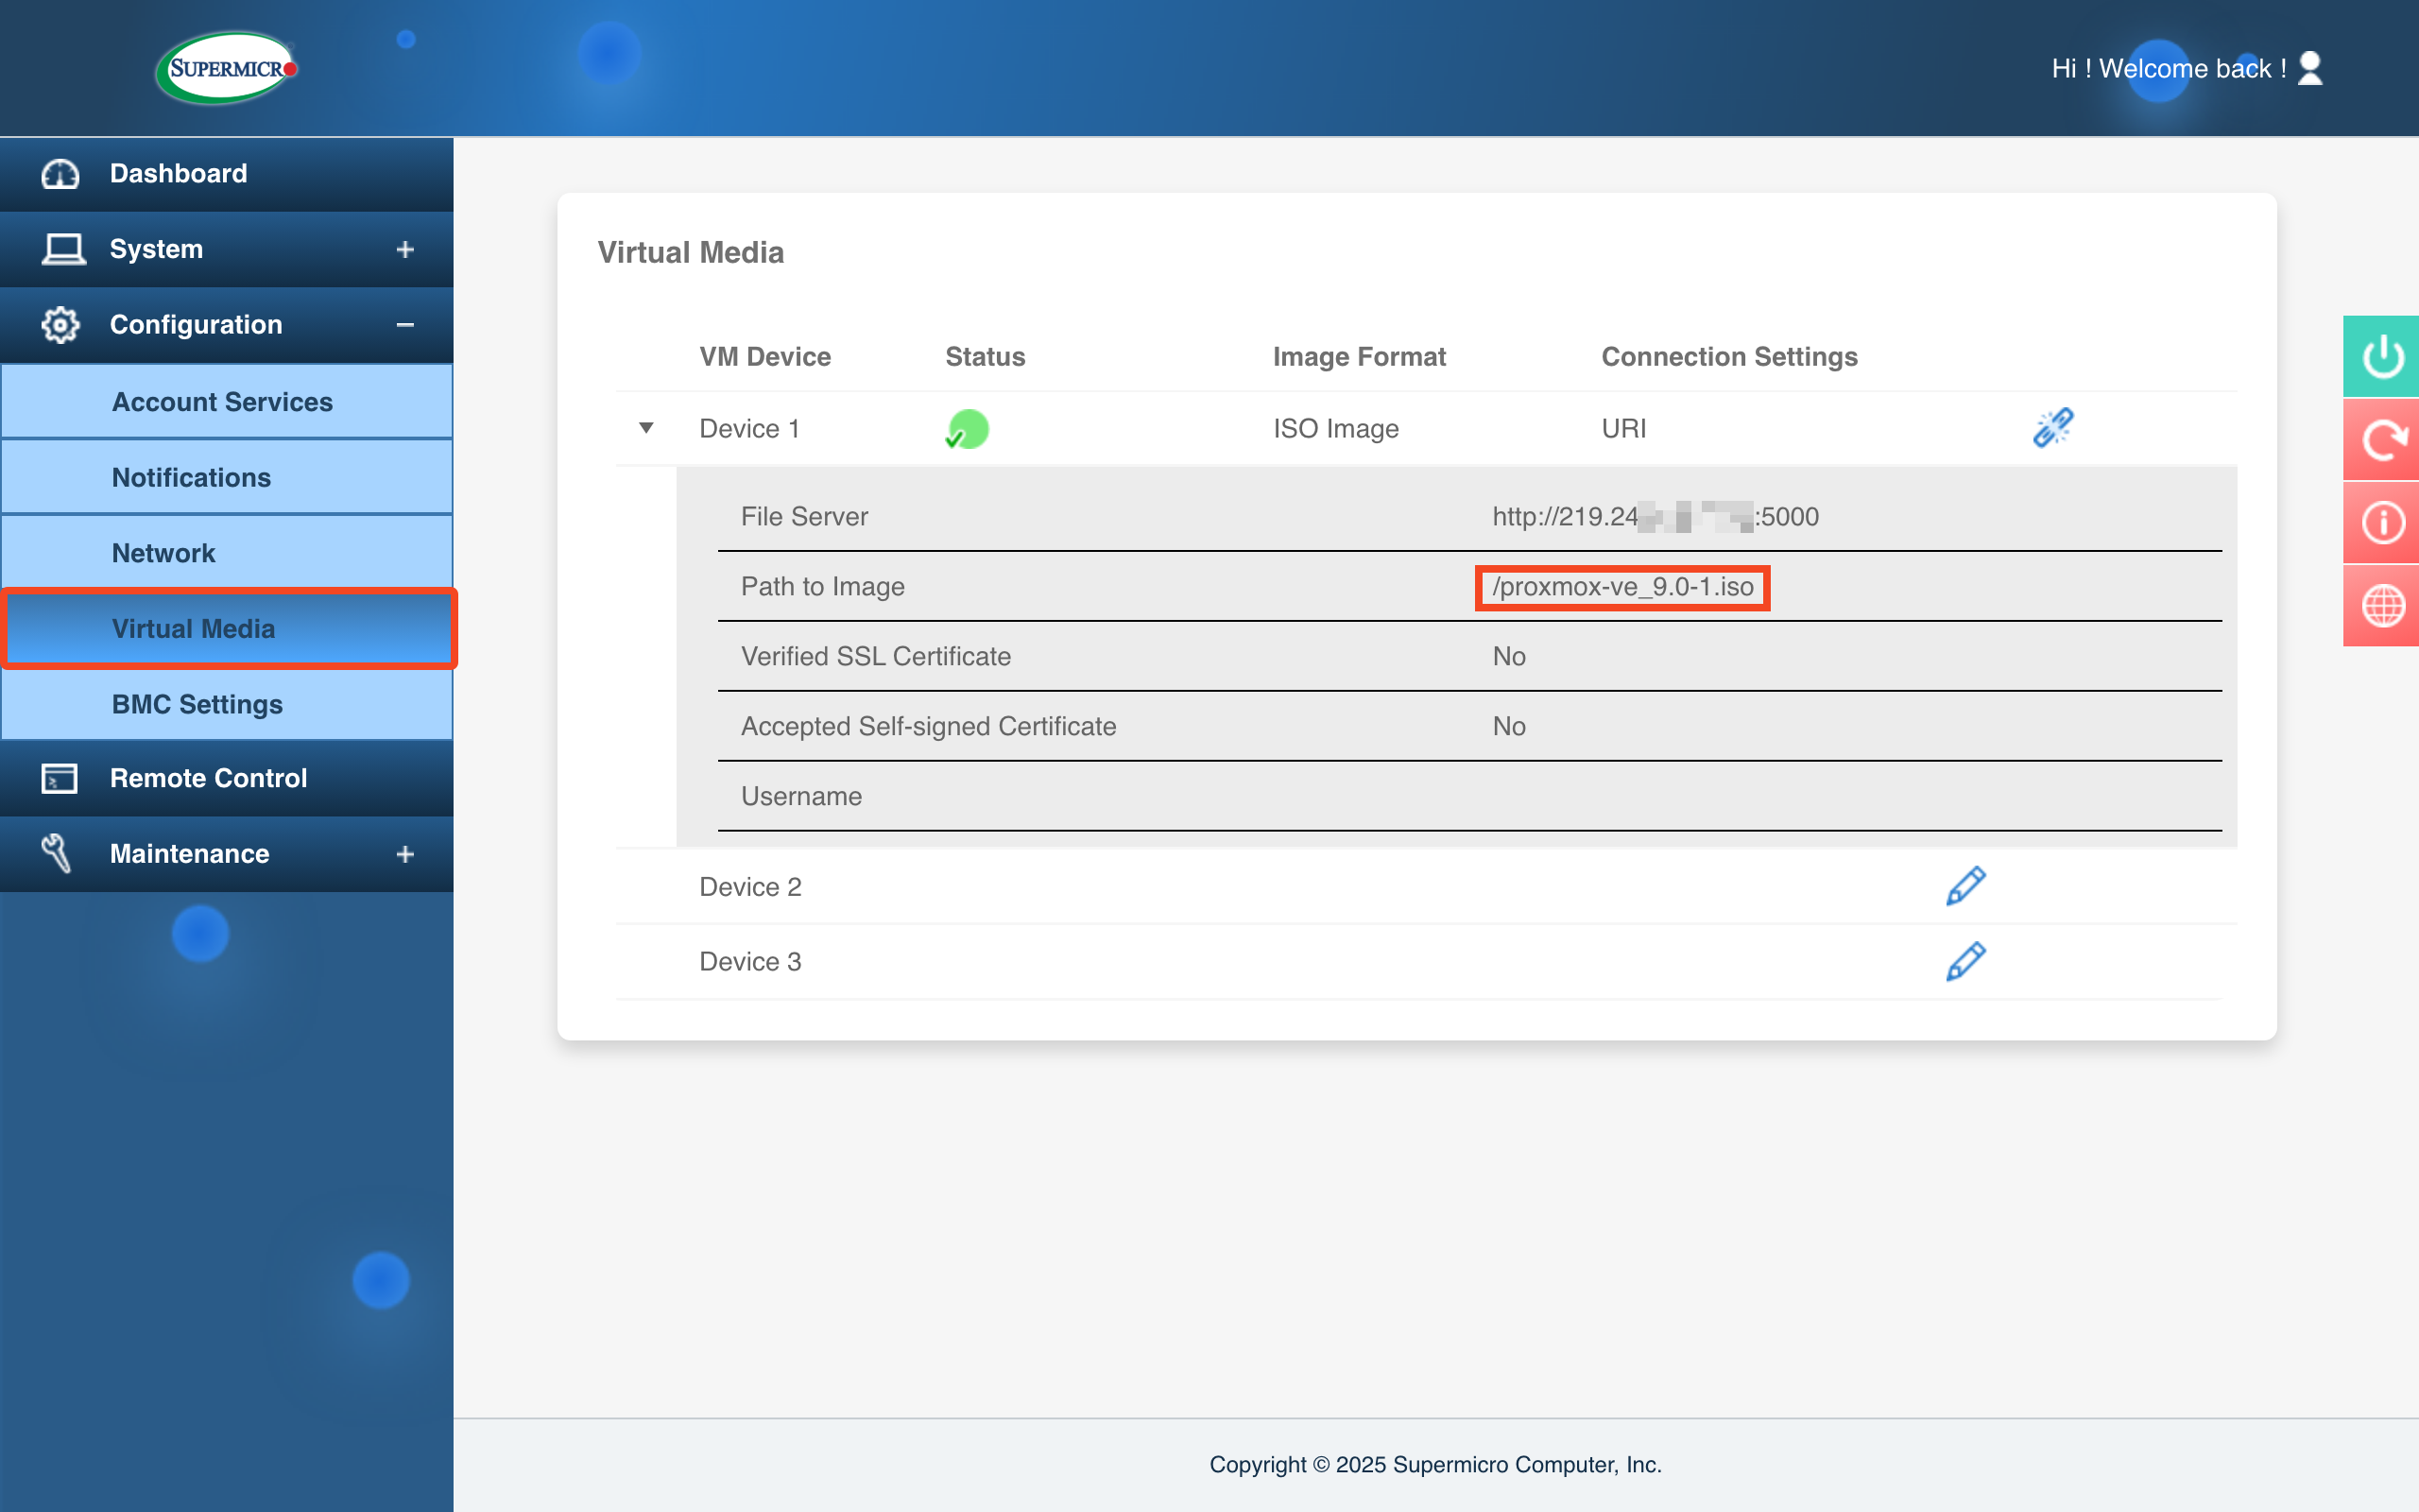Viewport: 2419px width, 1512px height.
Task: Click the red info icon button
Action: 2381,522
